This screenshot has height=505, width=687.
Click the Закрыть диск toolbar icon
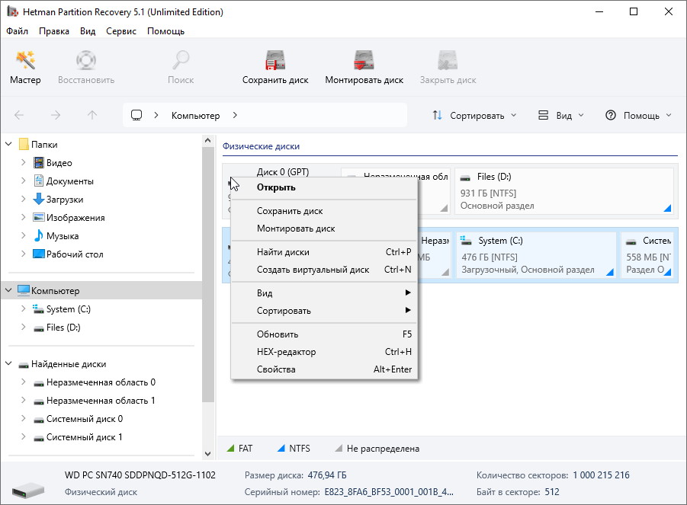click(x=448, y=60)
